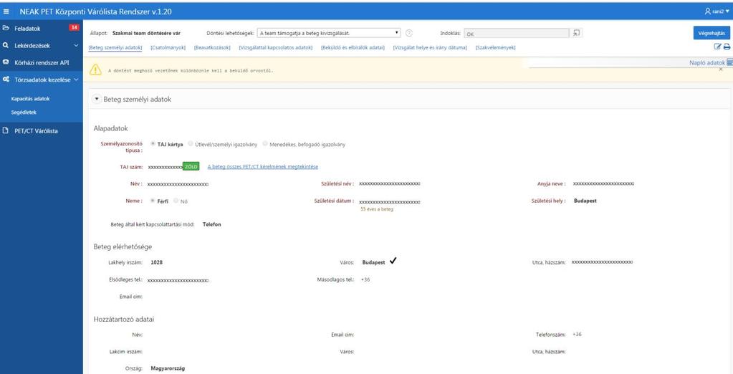
Task: Open the rani2 user dropdown arrow
Action: (x=727, y=11)
